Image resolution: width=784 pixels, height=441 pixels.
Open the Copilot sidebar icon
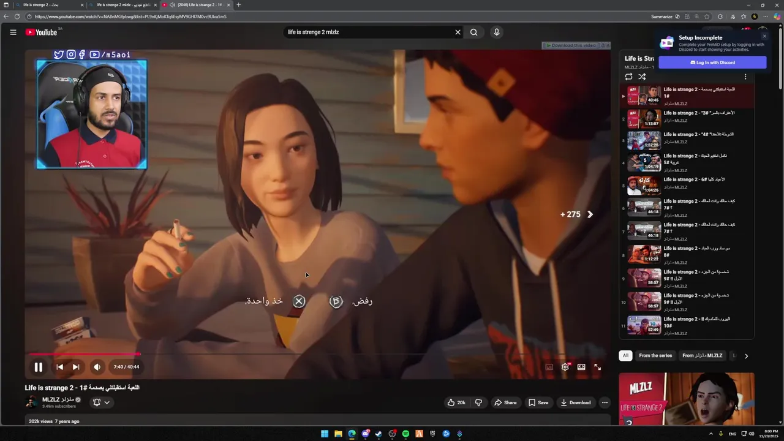pos(777,17)
